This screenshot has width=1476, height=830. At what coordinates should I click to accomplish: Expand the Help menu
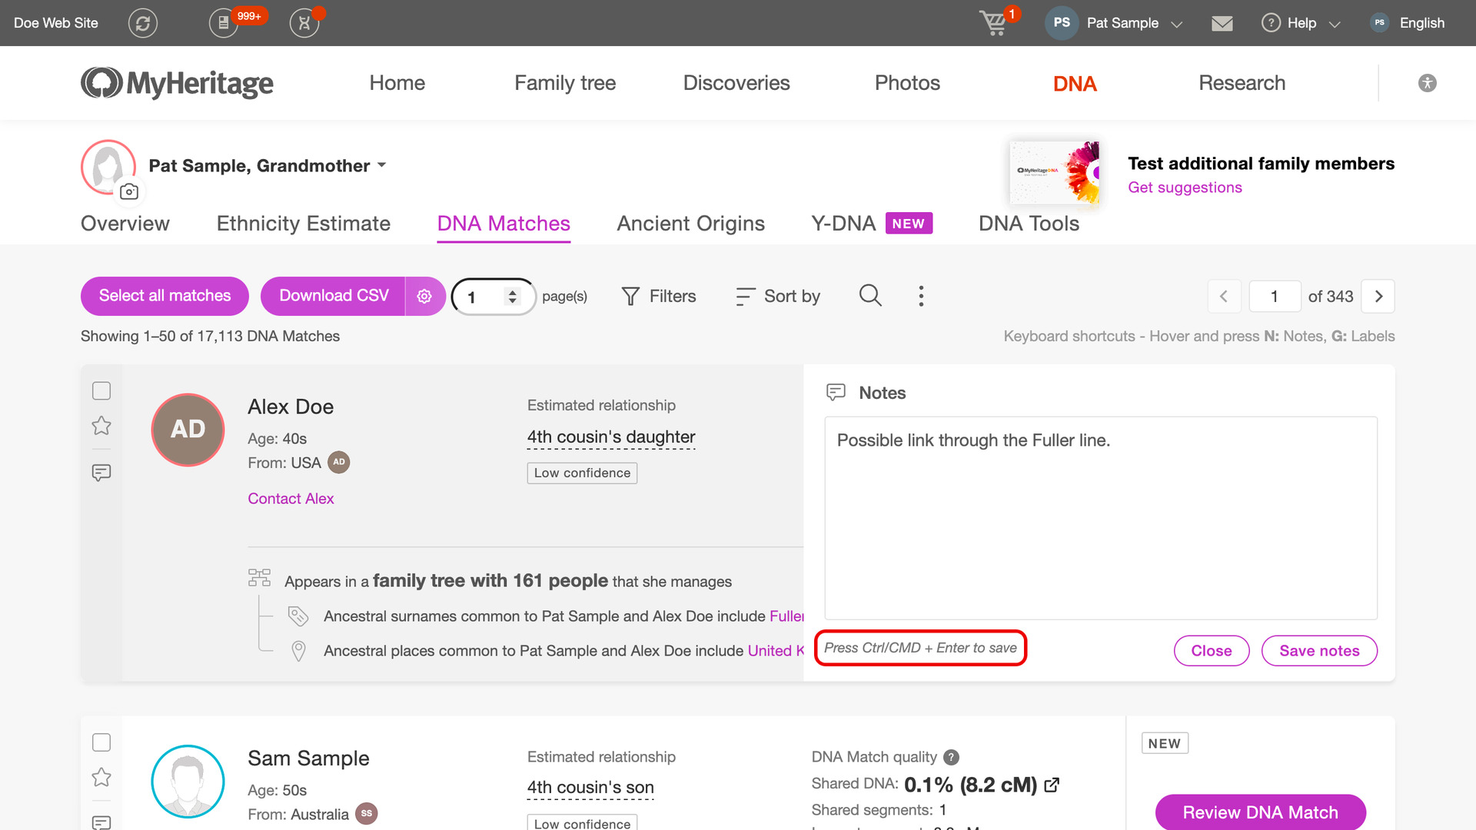[x=1301, y=23]
